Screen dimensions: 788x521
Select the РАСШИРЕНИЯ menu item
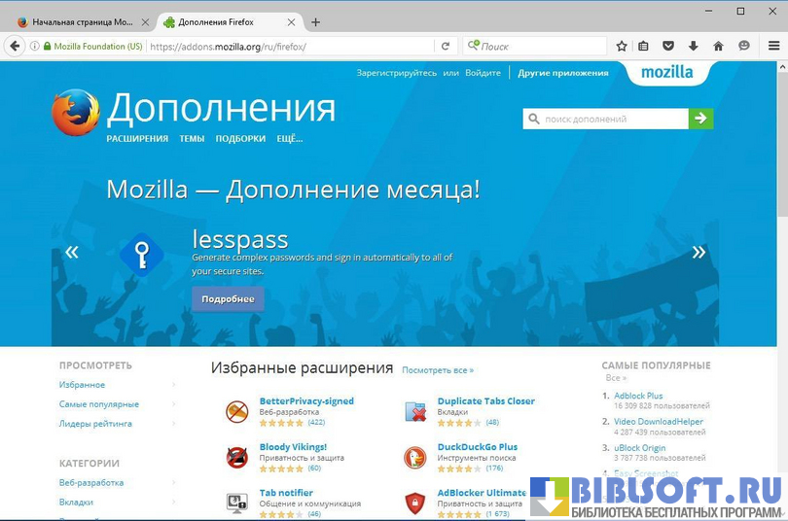pyautogui.click(x=137, y=139)
